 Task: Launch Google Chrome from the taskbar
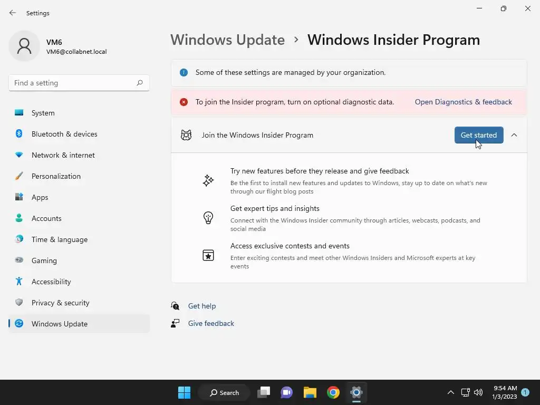333,392
